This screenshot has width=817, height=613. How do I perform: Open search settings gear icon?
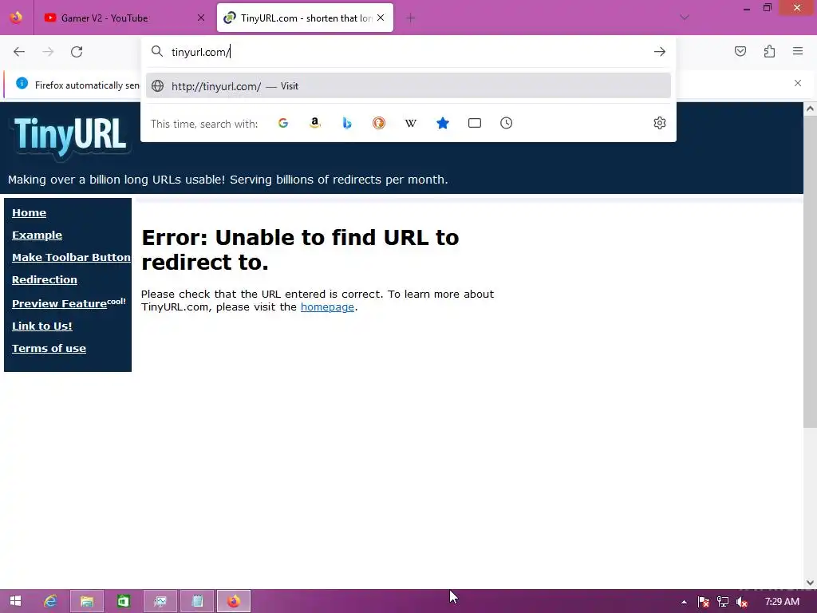(x=660, y=123)
